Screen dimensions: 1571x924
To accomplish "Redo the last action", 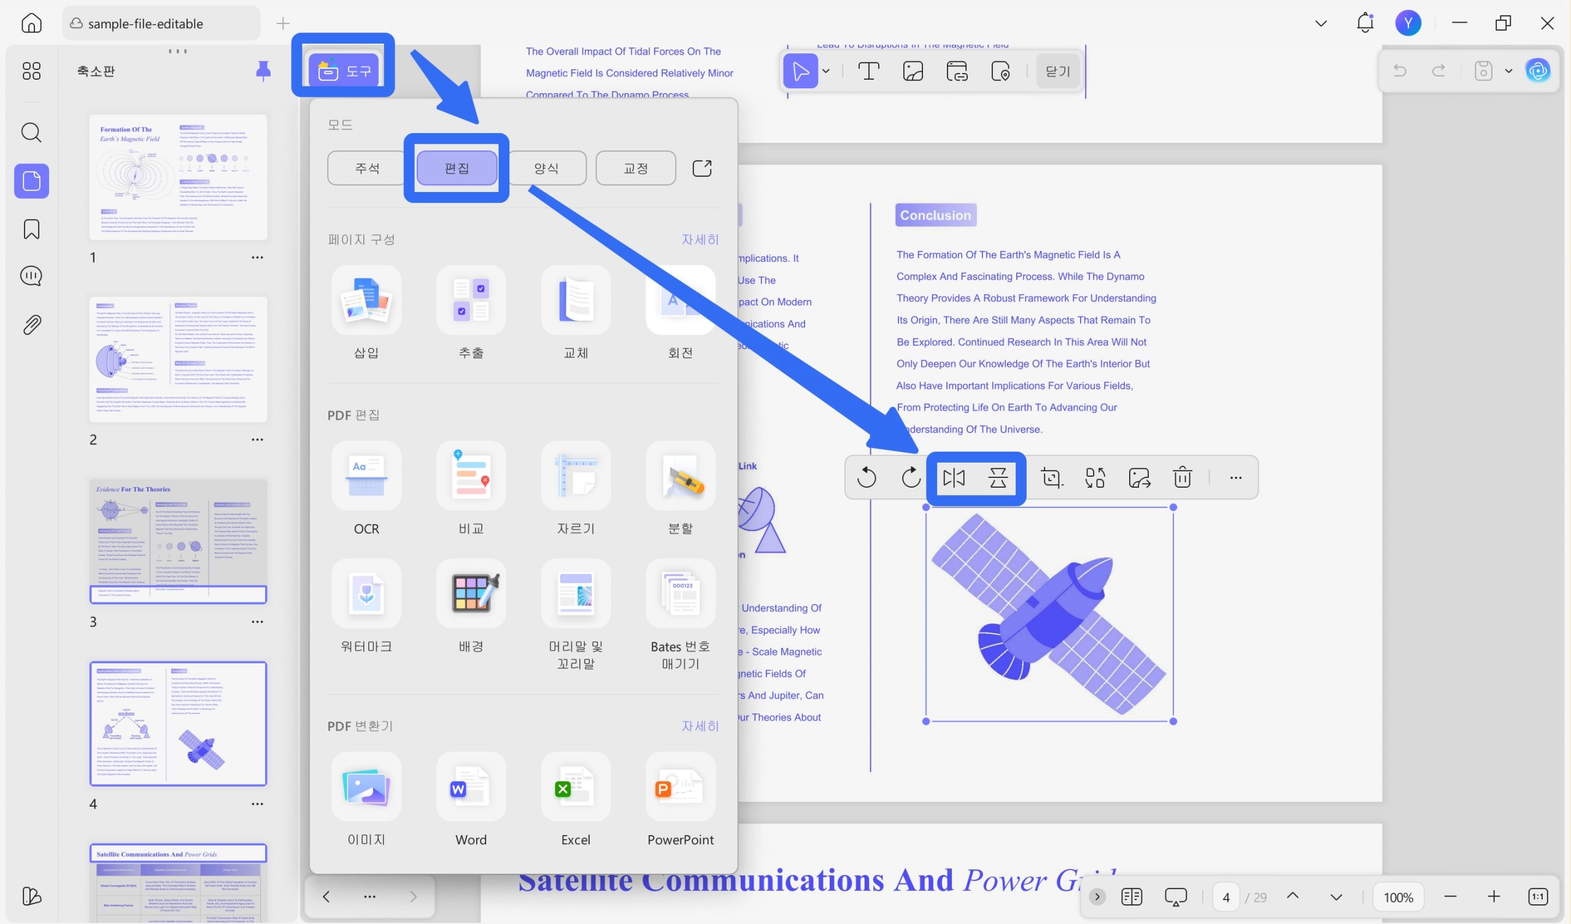I will coord(1439,71).
